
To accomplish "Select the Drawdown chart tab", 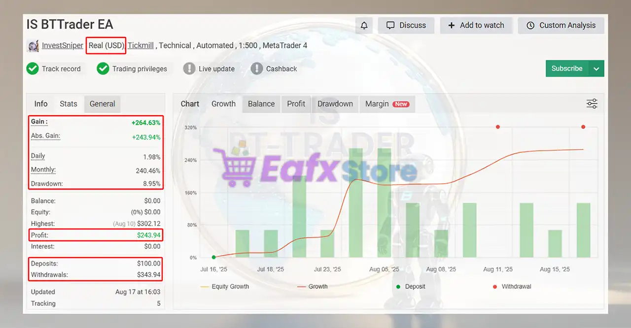I will pyautogui.click(x=335, y=104).
